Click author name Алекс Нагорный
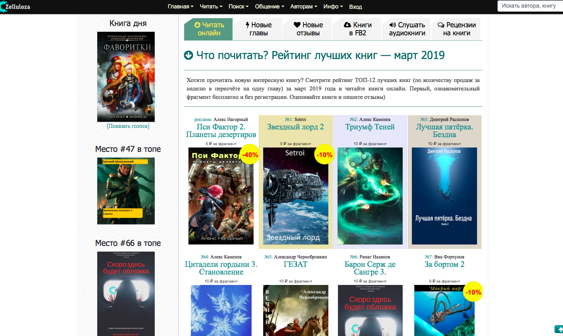This screenshot has width=563, height=336. [x=231, y=119]
